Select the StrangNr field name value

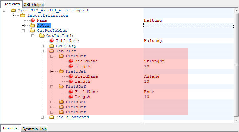pos(154,61)
